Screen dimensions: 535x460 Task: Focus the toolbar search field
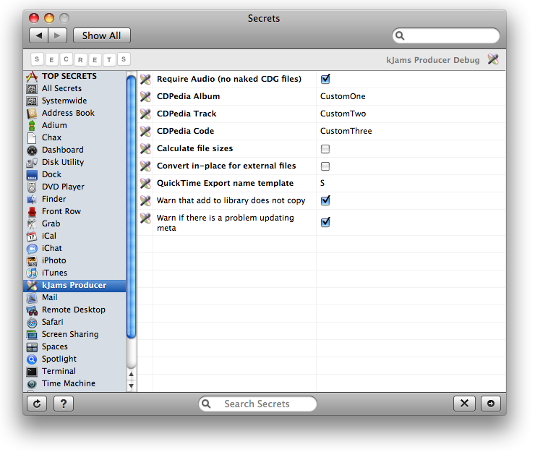446,35
